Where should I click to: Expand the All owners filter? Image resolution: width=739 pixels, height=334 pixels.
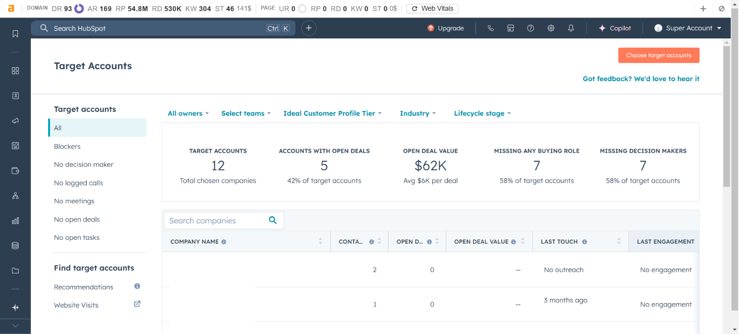coord(188,113)
